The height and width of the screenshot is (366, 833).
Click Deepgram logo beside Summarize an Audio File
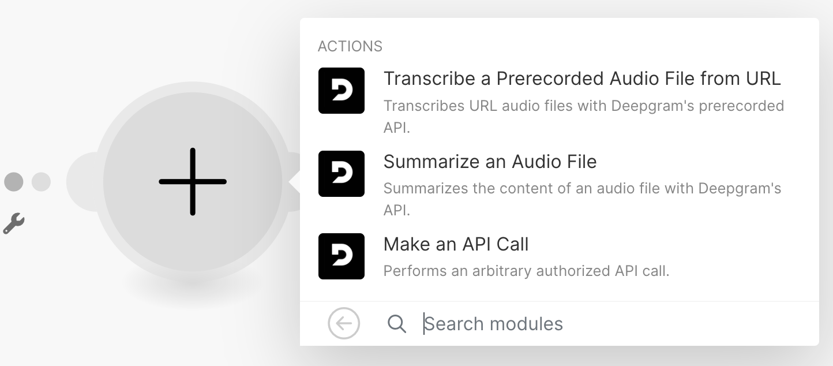tap(342, 174)
